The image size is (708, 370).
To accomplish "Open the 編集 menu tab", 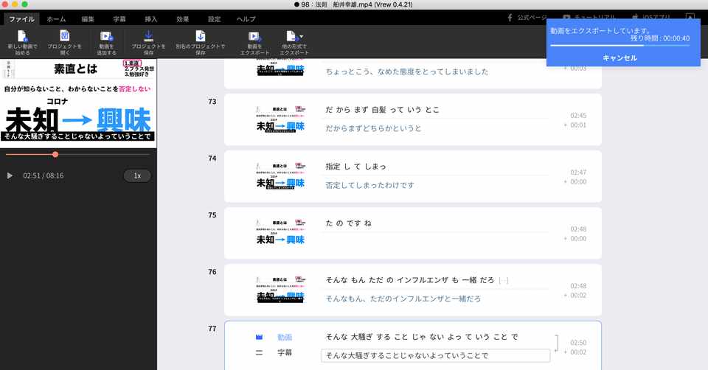I will click(88, 19).
